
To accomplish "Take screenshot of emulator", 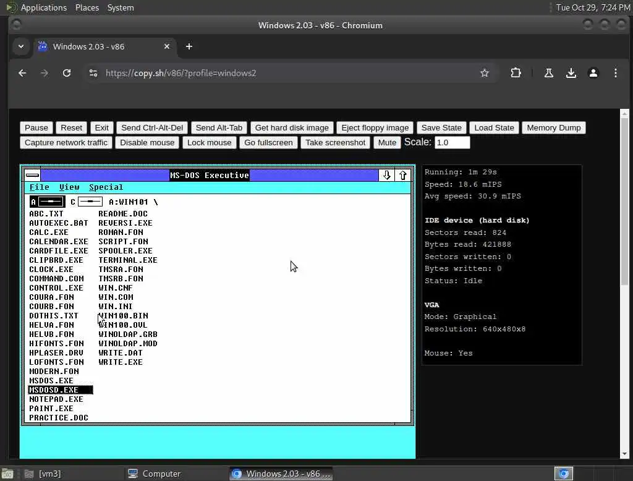I will 335,143.
